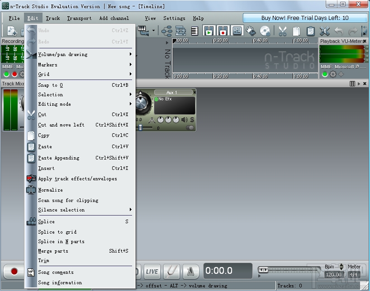Screen dimensions: 370x291
Task: Click Buy Now! Free Trial banner
Action: point(305,18)
